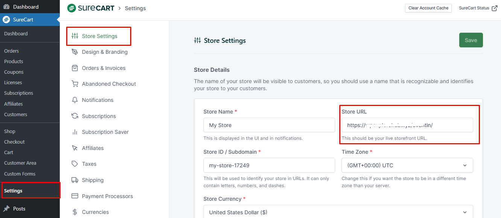Click into the Store Name field
Screen dimensions: 501x218
269,125
